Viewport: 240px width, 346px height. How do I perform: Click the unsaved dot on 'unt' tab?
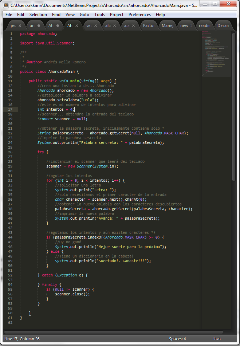click(39, 25)
